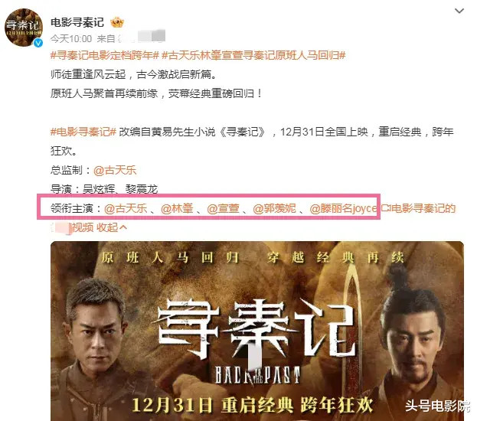Viewport: 477px width, 421px height.
Task: Open the #电影寻秦记# hashtag in body text
Action: [x=83, y=132]
